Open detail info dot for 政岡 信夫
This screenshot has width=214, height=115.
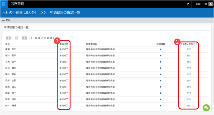coord(161,87)
